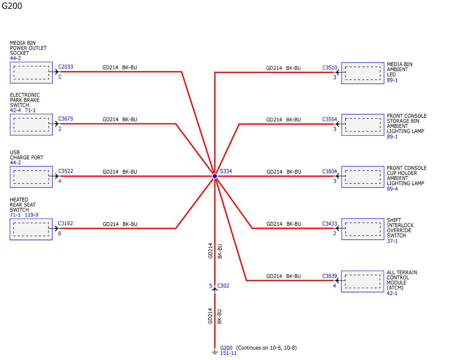Go to page 89-4 under Cup Holder lamp
This screenshot has width=466, height=360.
(x=393, y=189)
